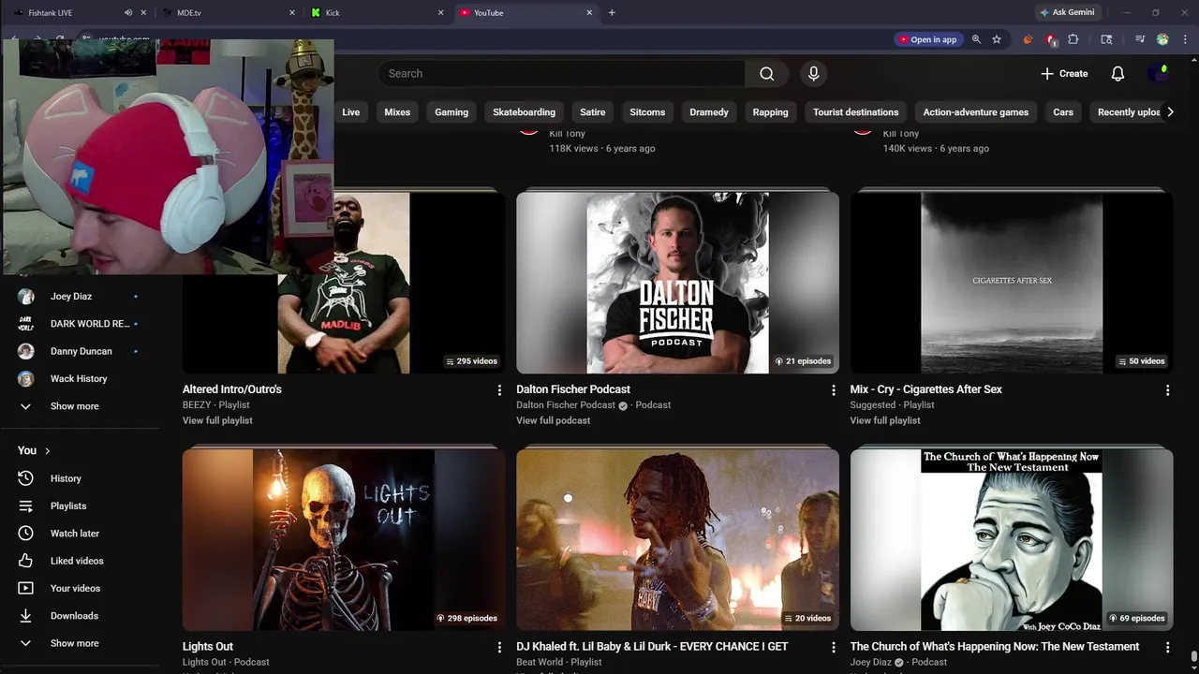Open the media controls icon in toolbar
The height and width of the screenshot is (674, 1199).
click(x=1140, y=39)
